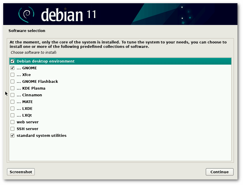Click the '... Xfce' label text
243x185 pixels.
coord(24,75)
